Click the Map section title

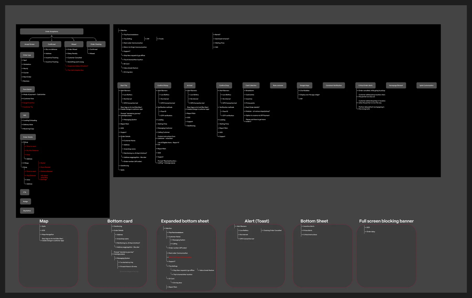coord(44,221)
